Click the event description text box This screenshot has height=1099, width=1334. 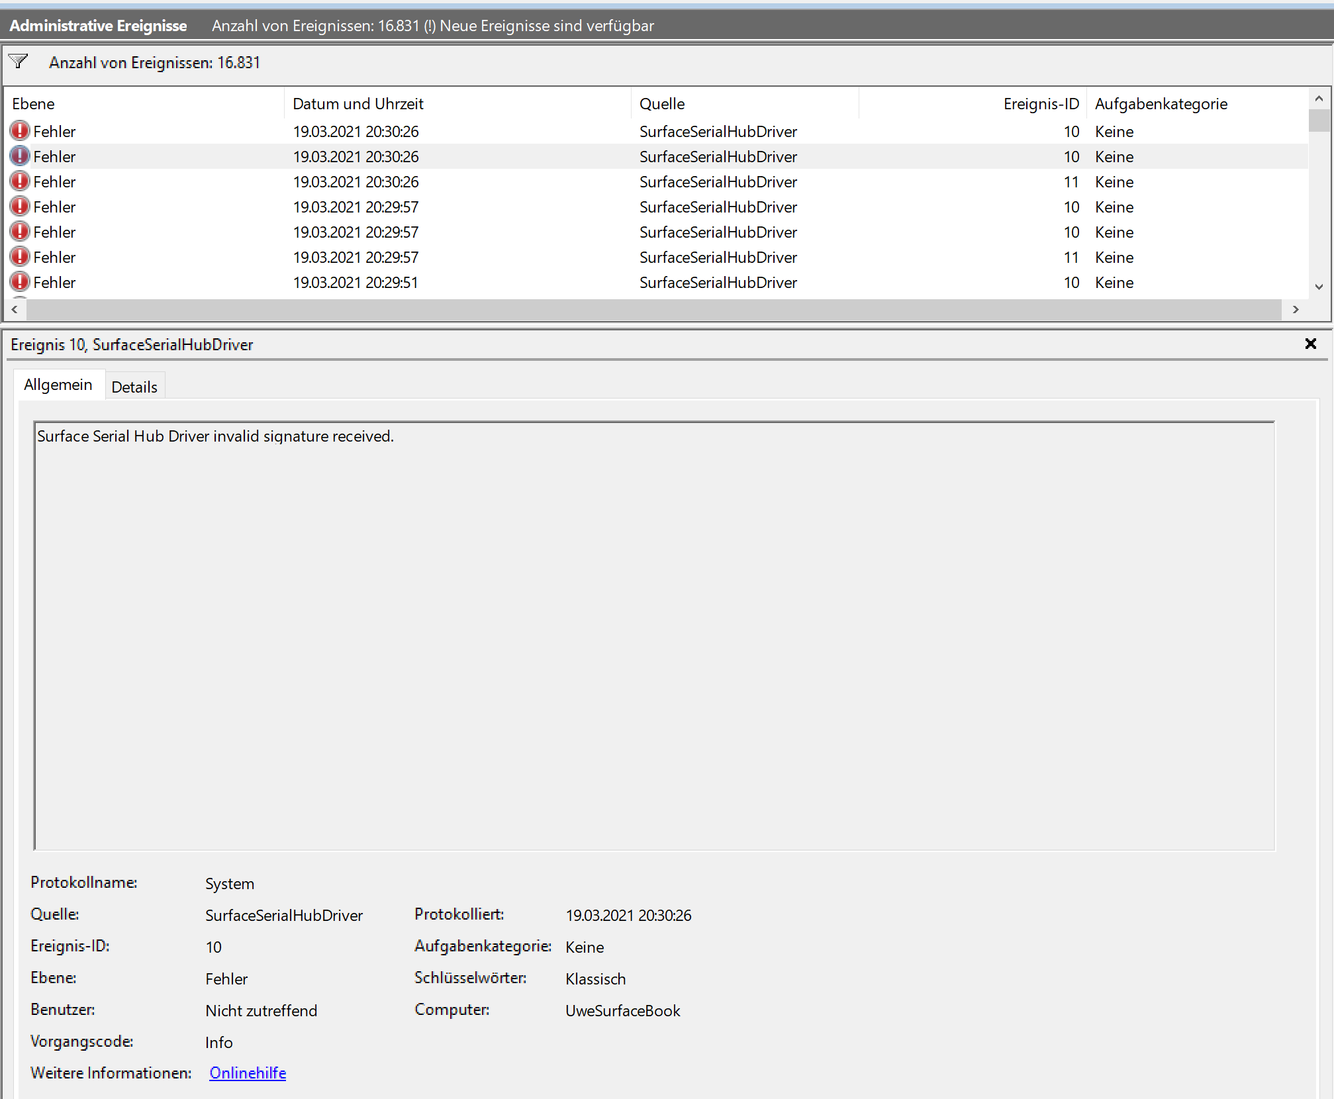[x=654, y=636]
